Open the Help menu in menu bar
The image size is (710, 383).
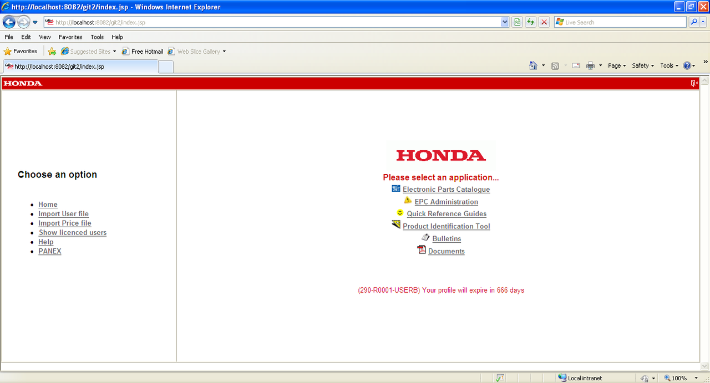(x=117, y=37)
